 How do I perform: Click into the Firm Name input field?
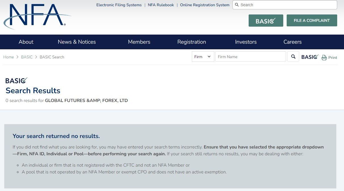(250, 57)
